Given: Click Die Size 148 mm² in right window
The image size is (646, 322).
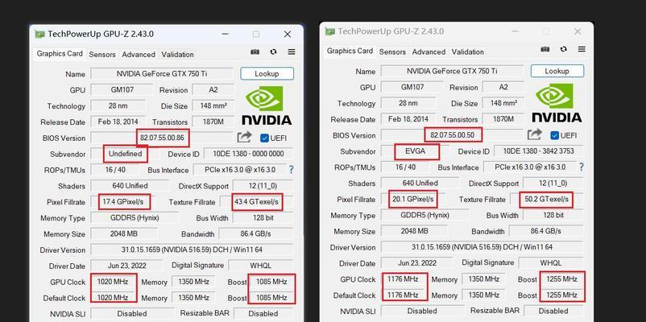Looking at the screenshot, I should (503, 103).
